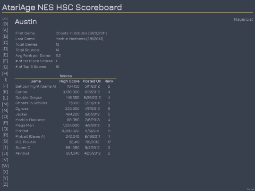Screen dimensions: 255x191
Task: Filter players by letter [I]
Action: [x=5, y=80]
